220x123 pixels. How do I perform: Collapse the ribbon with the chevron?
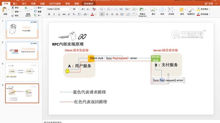coord(216,4)
